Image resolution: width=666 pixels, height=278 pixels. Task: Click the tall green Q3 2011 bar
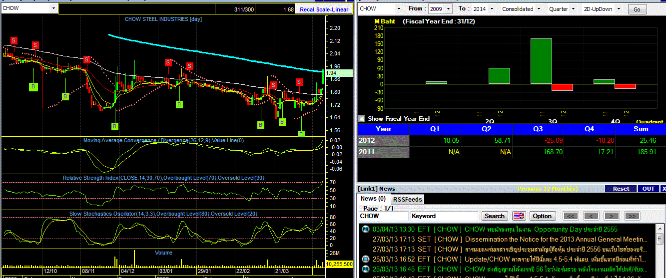[x=541, y=61]
